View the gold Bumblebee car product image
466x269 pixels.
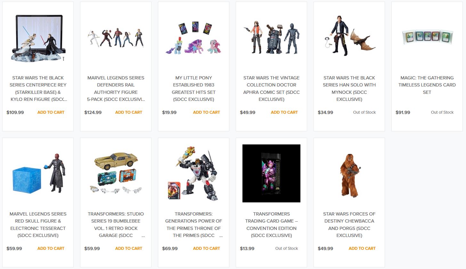point(116,174)
